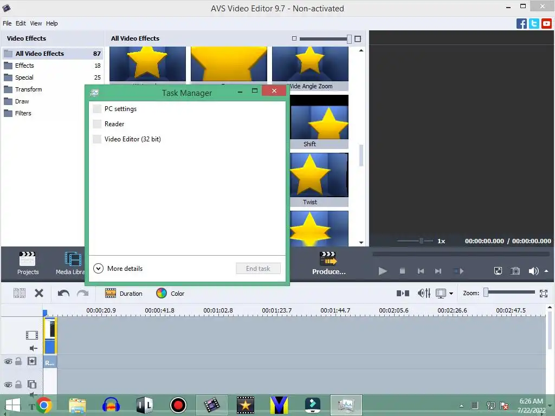Open the View menu

36,23
